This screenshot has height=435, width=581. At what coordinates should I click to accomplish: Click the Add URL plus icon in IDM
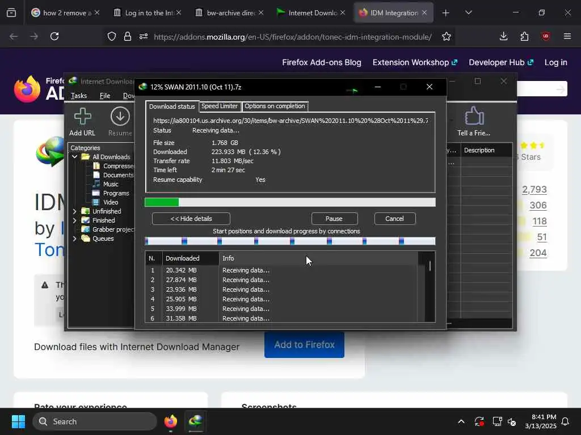(82, 116)
